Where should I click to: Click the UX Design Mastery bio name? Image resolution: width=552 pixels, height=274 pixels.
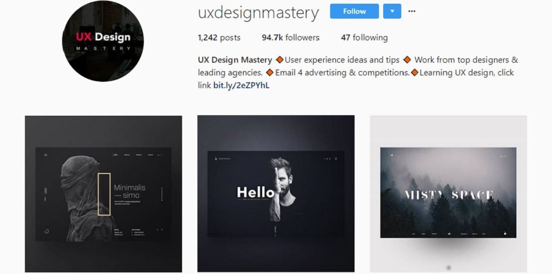235,60
